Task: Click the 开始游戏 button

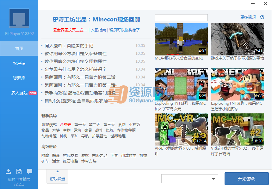Action: pyautogui.click(x=246, y=179)
